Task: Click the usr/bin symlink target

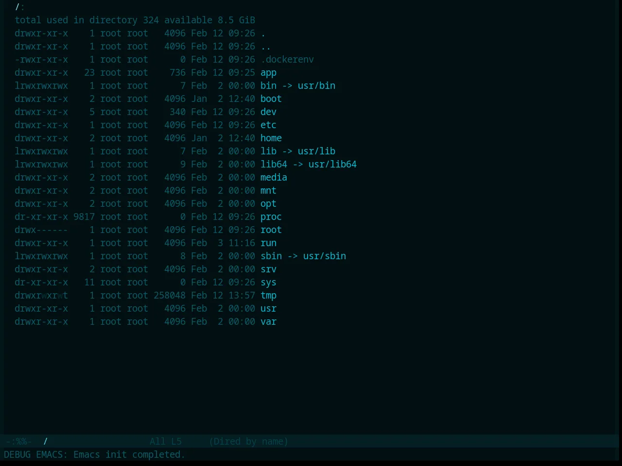Action: pos(316,85)
